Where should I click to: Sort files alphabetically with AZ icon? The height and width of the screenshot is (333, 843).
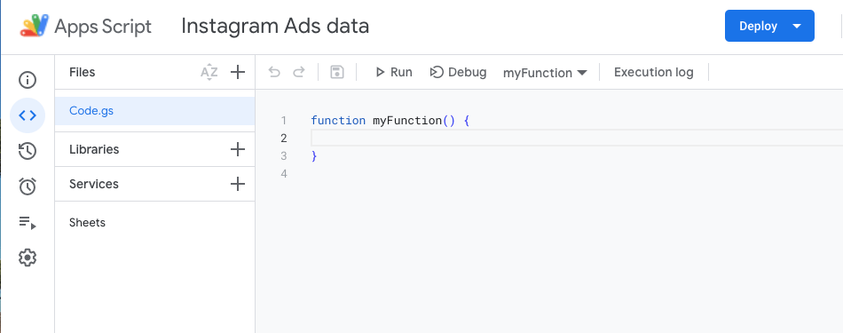coord(209,72)
